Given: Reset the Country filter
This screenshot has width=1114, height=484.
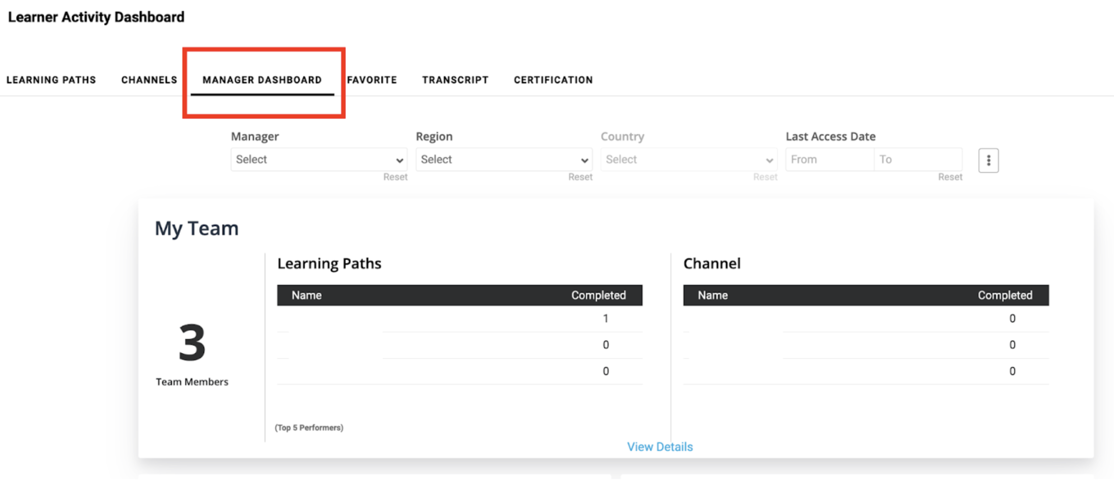Looking at the screenshot, I should (765, 177).
